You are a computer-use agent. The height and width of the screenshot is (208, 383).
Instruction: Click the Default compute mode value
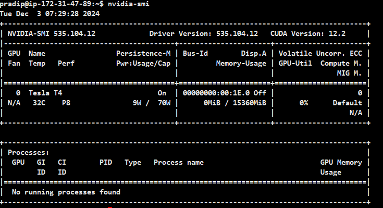pyautogui.click(x=348, y=103)
